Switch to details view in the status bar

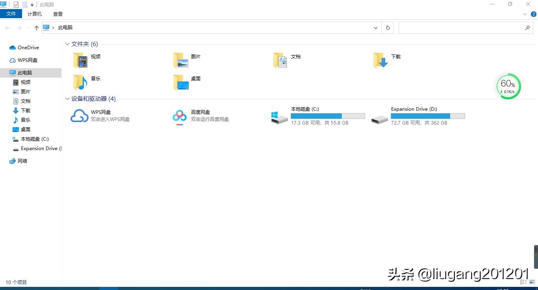(523, 282)
